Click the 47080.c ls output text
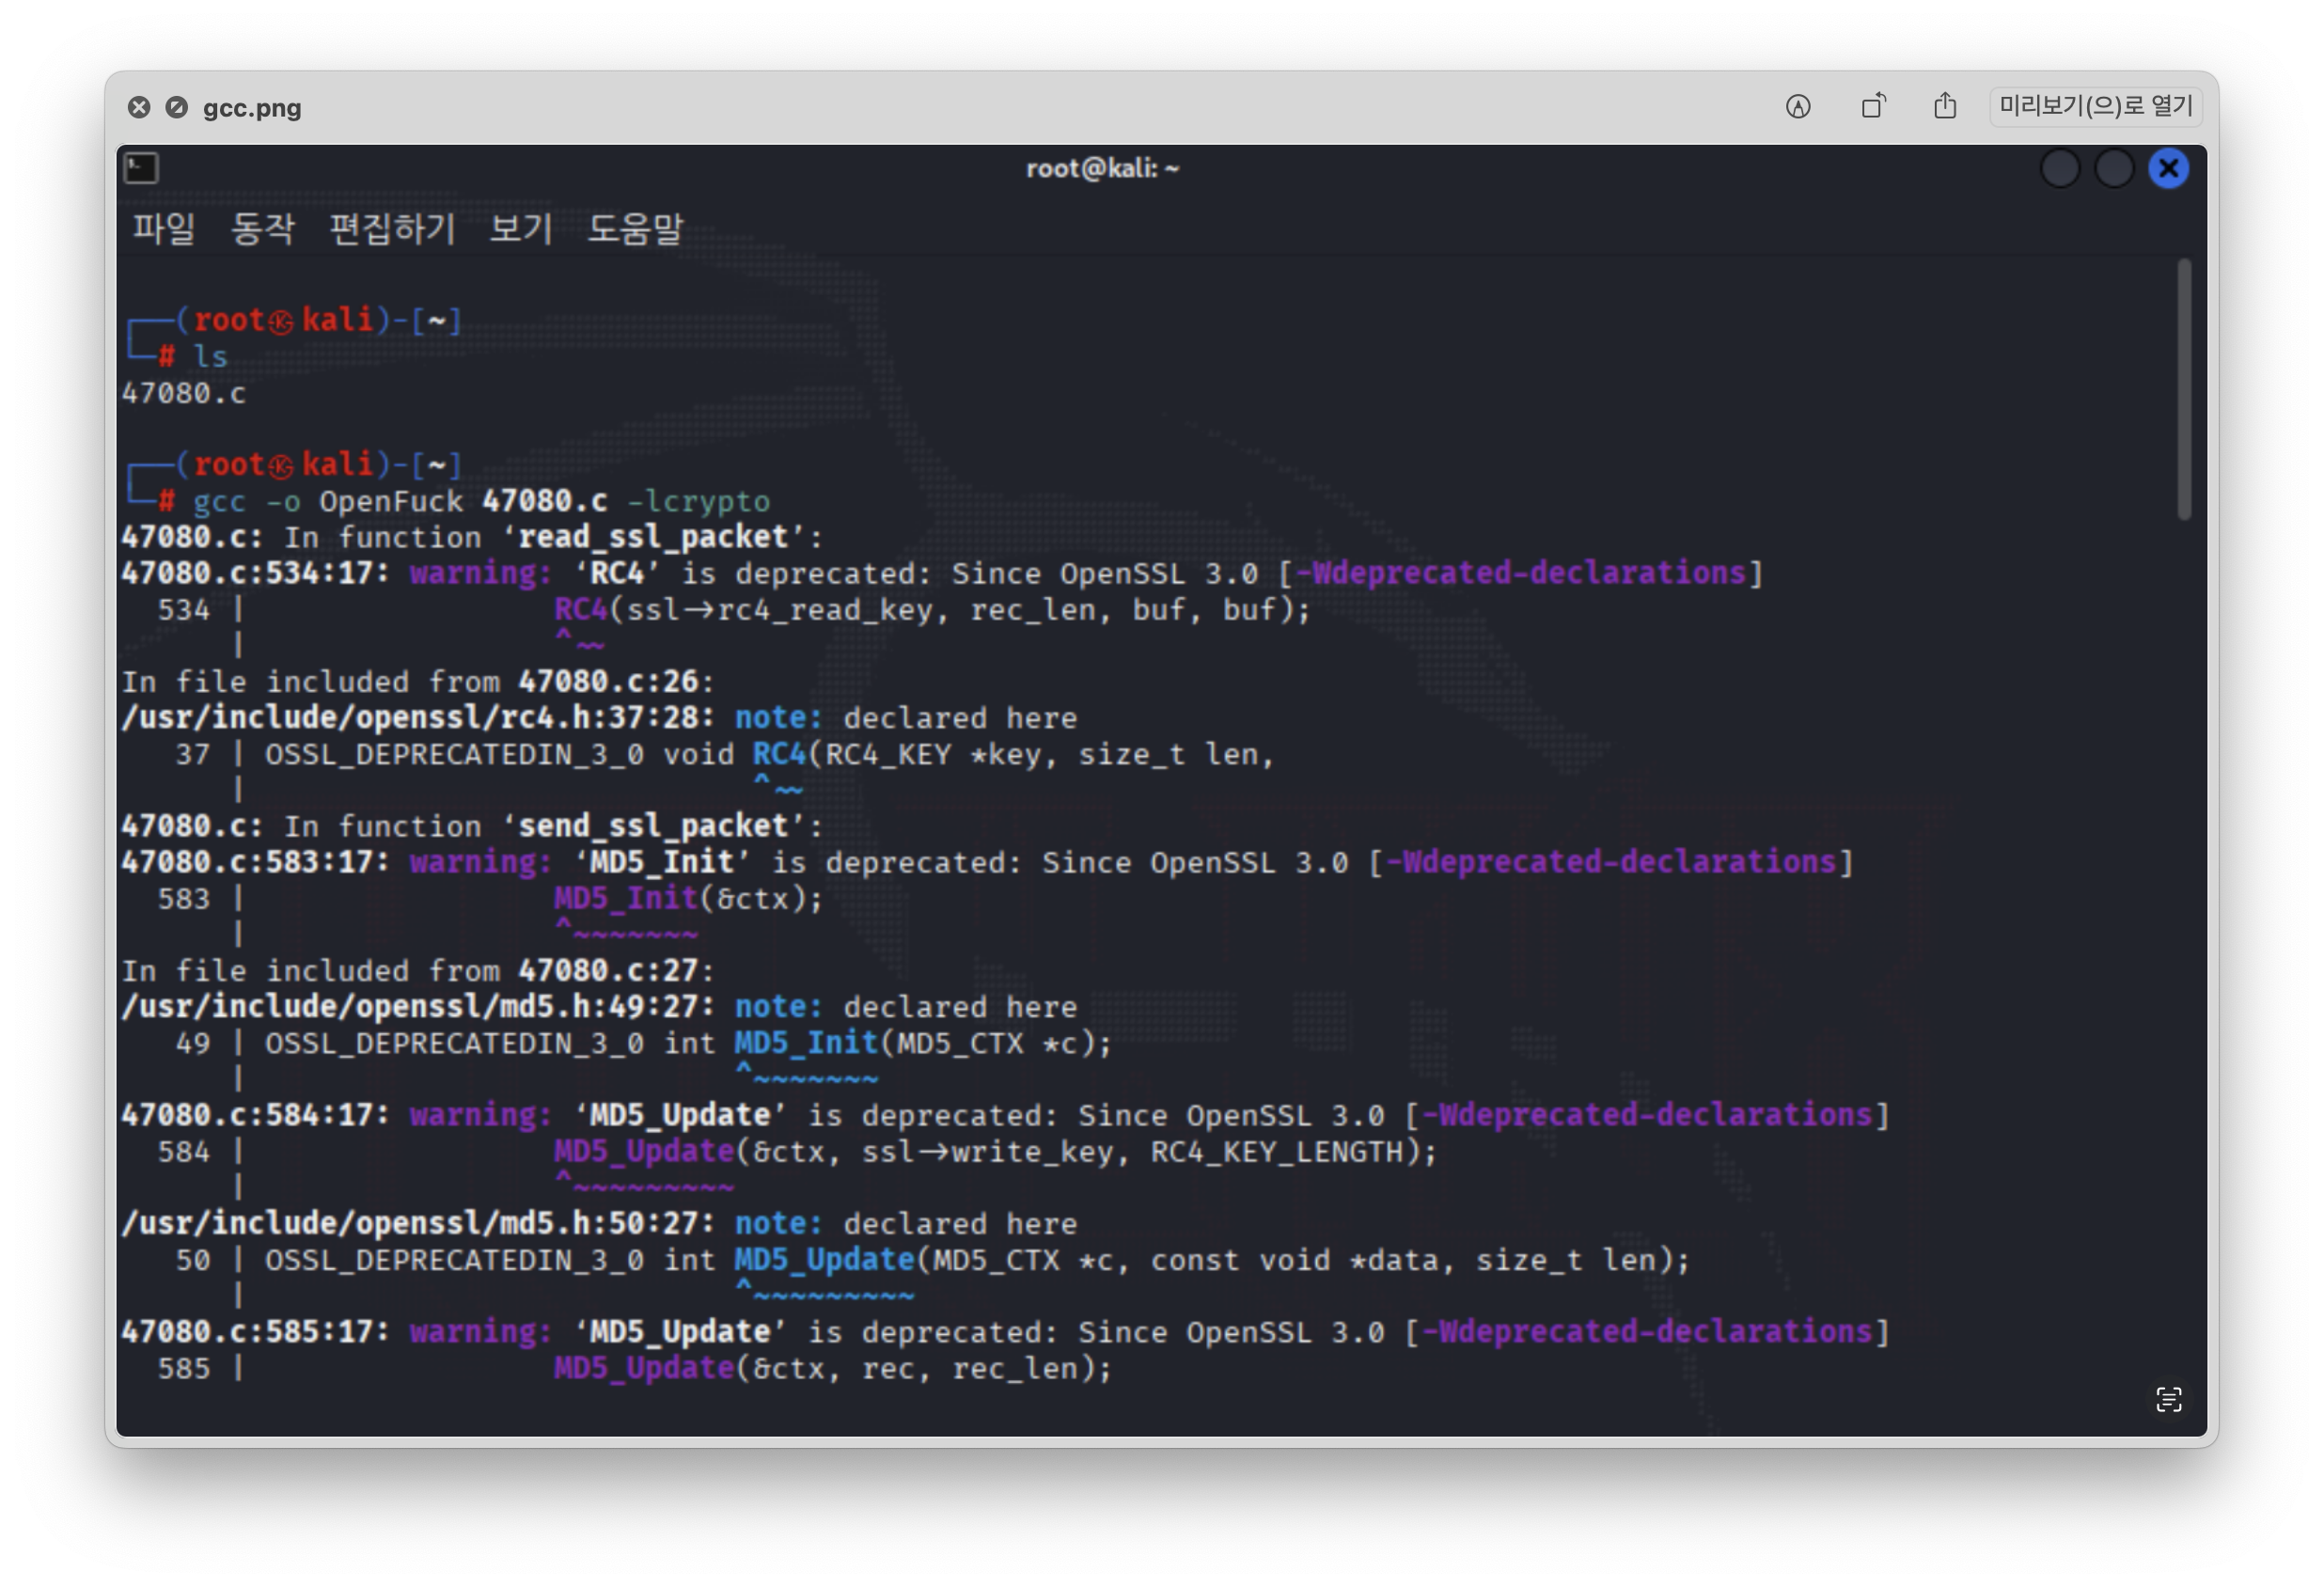 184,393
